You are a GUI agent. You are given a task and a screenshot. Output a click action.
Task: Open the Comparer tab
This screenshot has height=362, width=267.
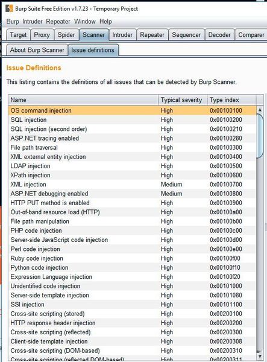coord(251,35)
